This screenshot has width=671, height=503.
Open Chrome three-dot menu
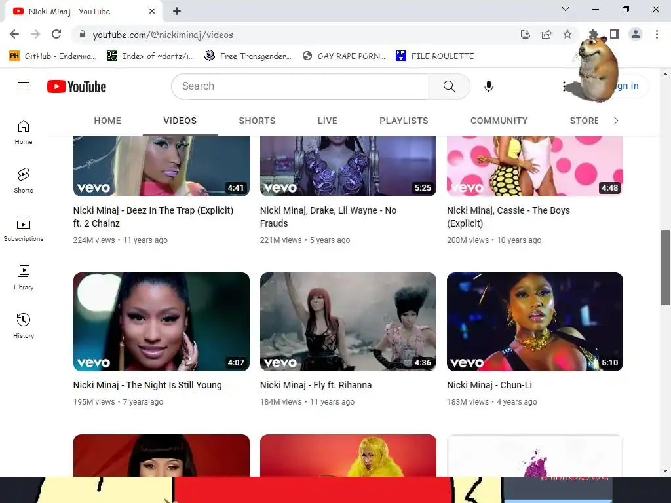(657, 34)
